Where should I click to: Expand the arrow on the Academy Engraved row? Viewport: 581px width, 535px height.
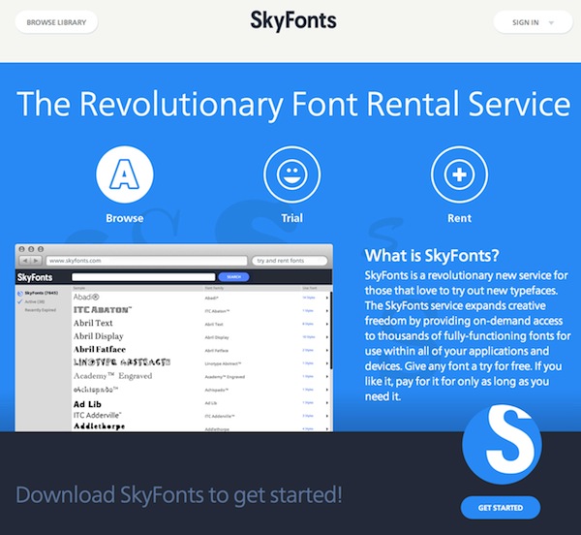pyautogui.click(x=327, y=377)
